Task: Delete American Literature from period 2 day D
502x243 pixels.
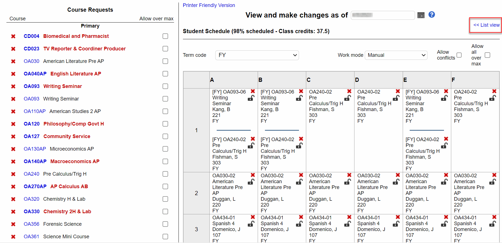Action: (397, 175)
